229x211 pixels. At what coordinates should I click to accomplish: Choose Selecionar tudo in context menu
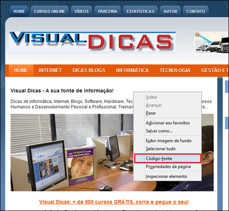(x=168, y=149)
